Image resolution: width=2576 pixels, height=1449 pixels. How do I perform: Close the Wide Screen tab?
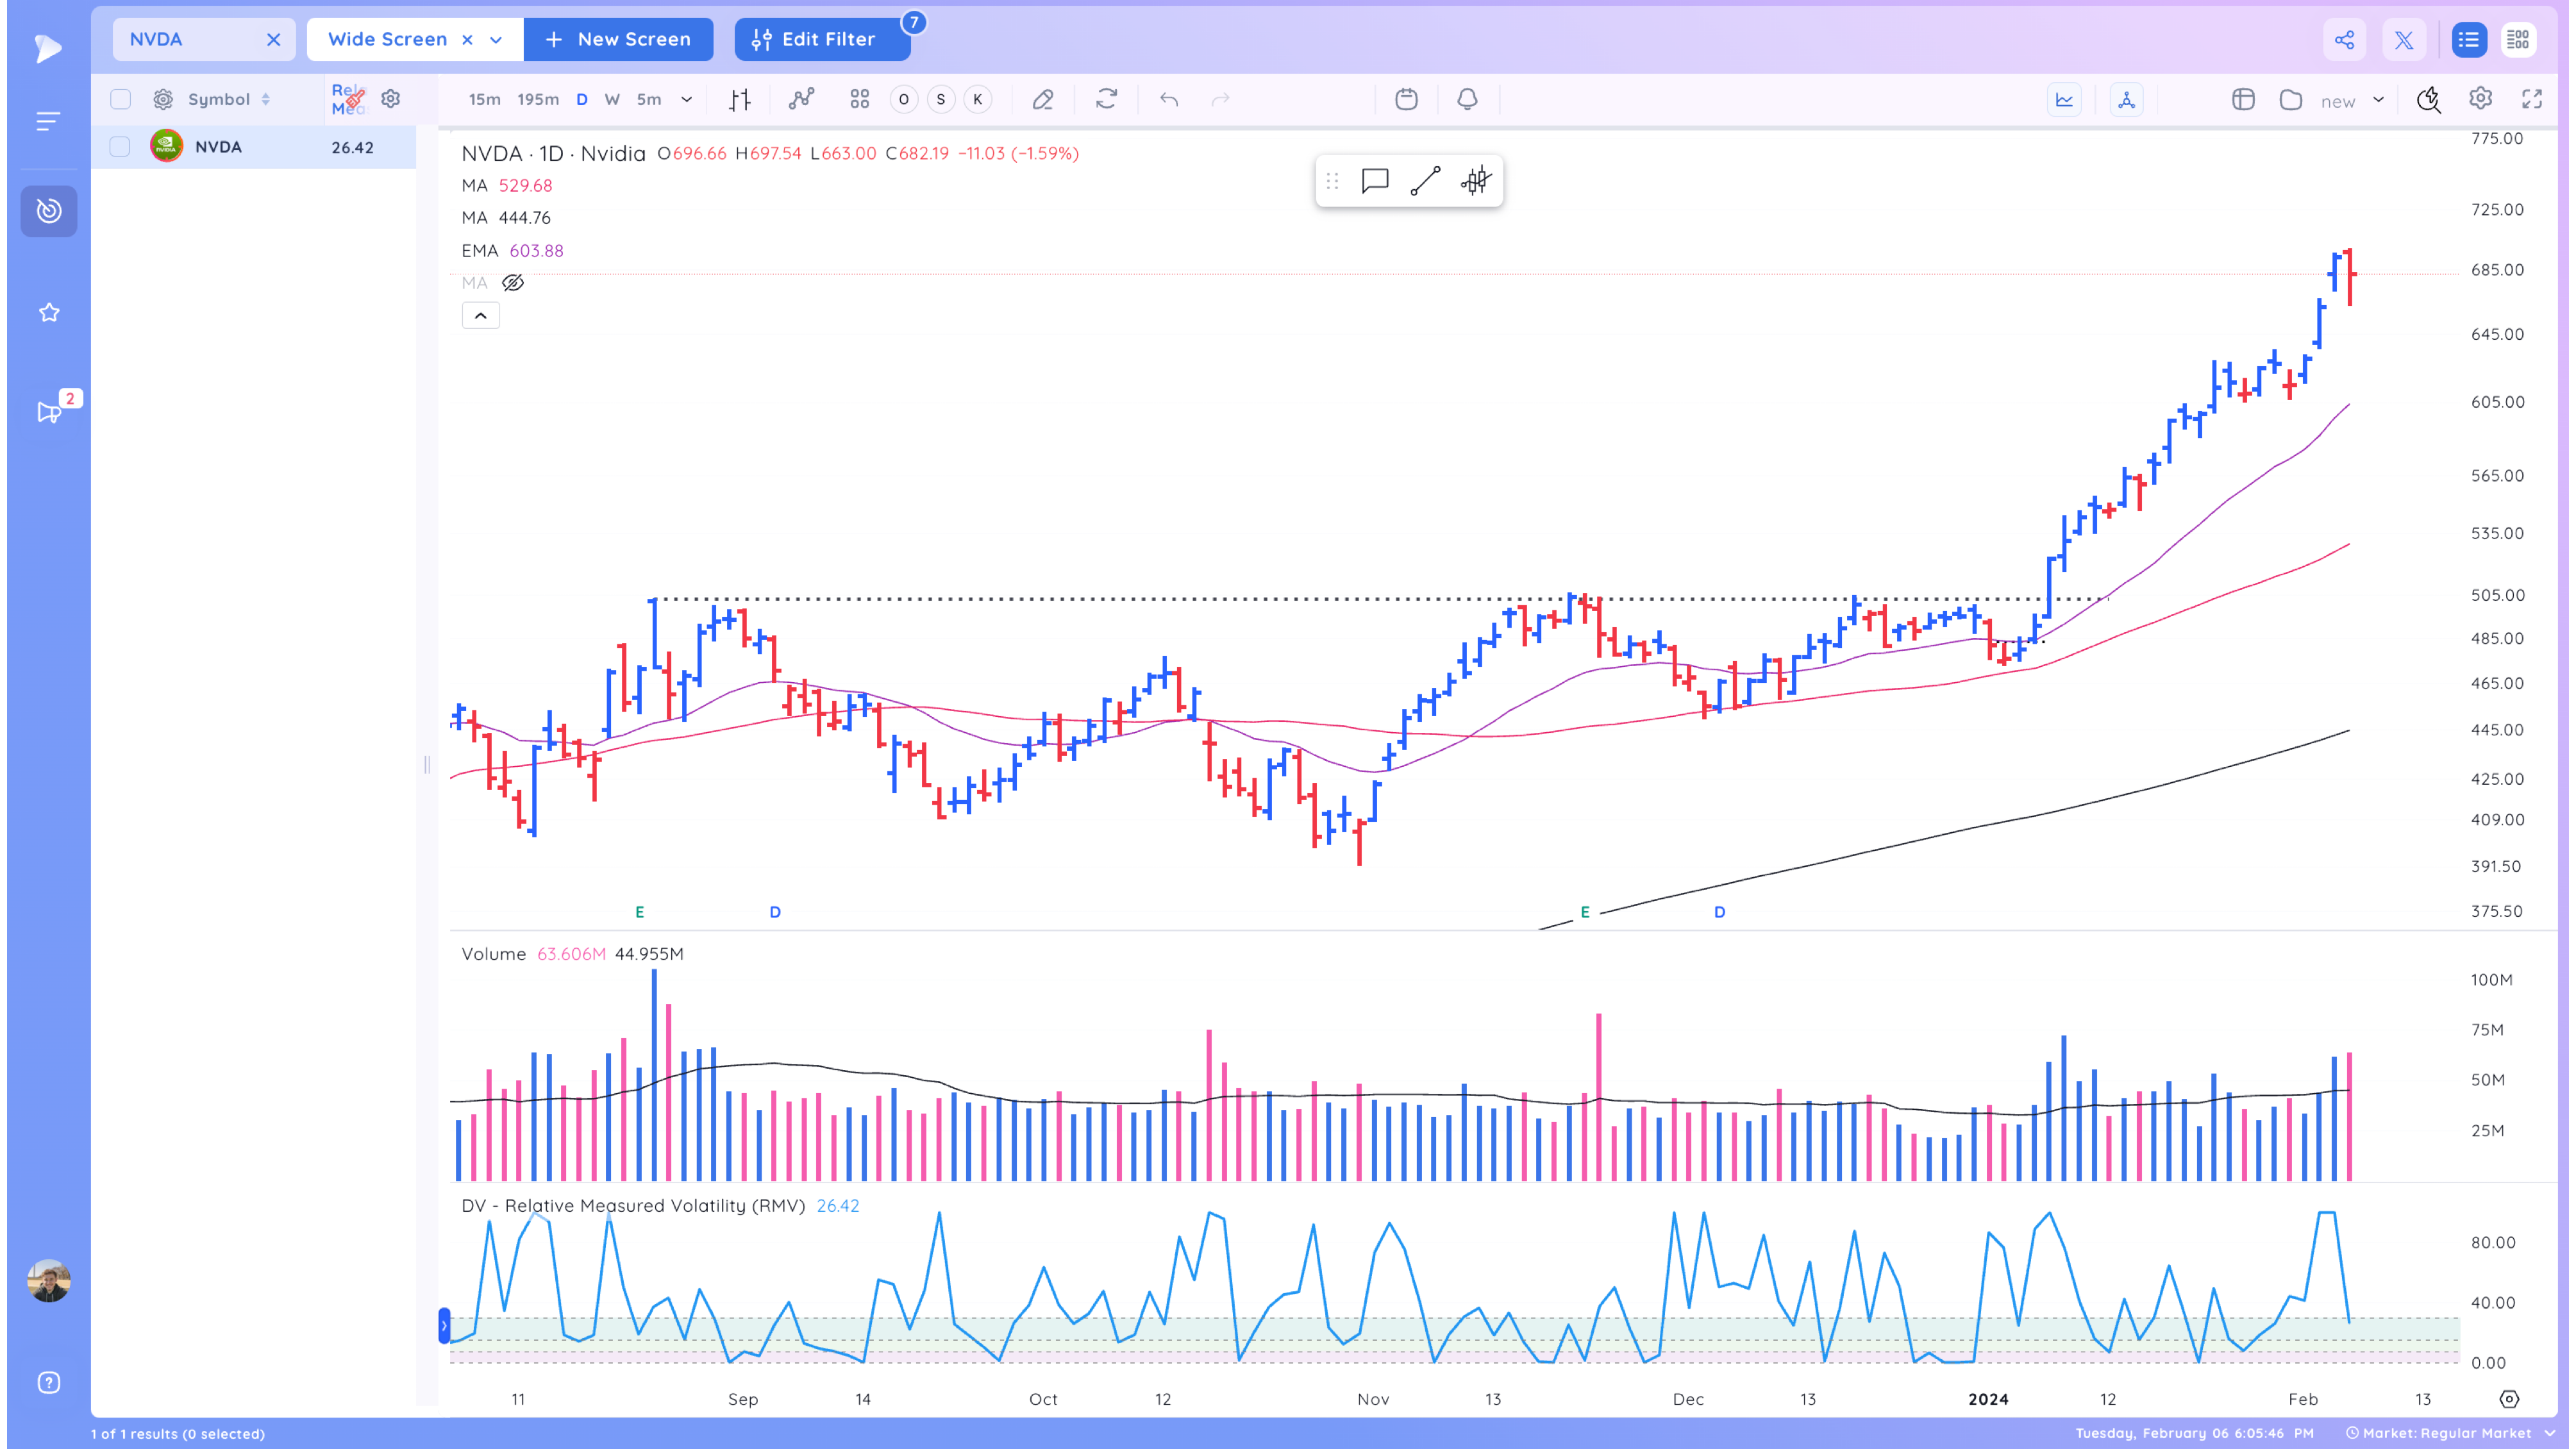pos(467,40)
